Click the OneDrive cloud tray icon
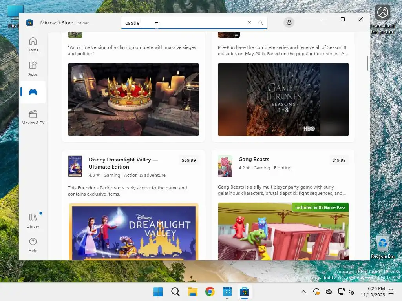This screenshot has height=301, width=402. [329, 292]
